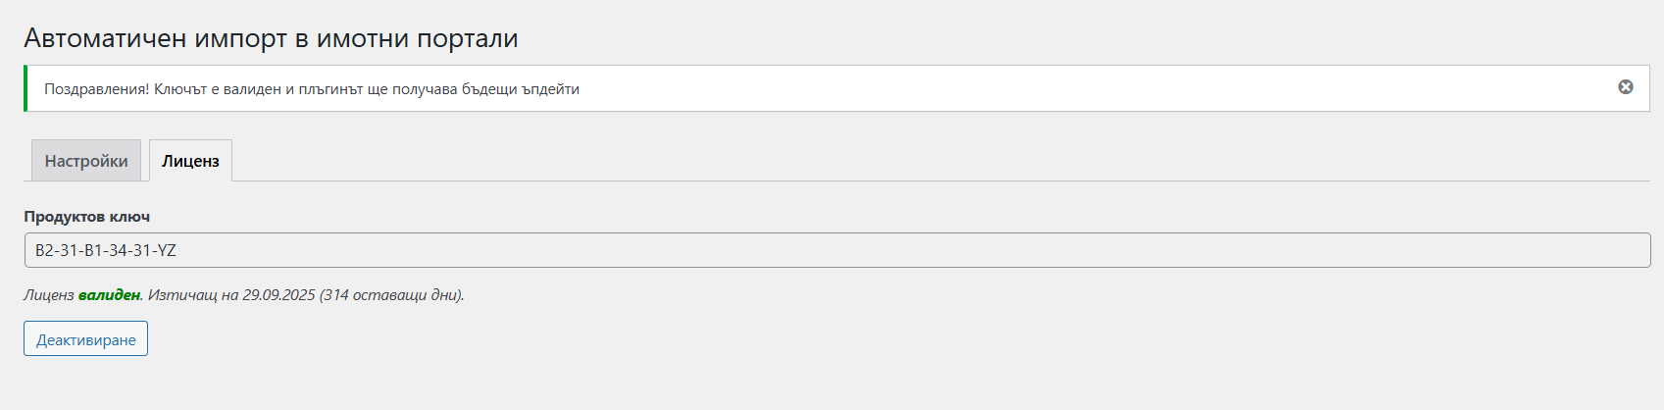Click the Продуктов ключ label
The height and width of the screenshot is (410, 1664).
click(x=87, y=217)
